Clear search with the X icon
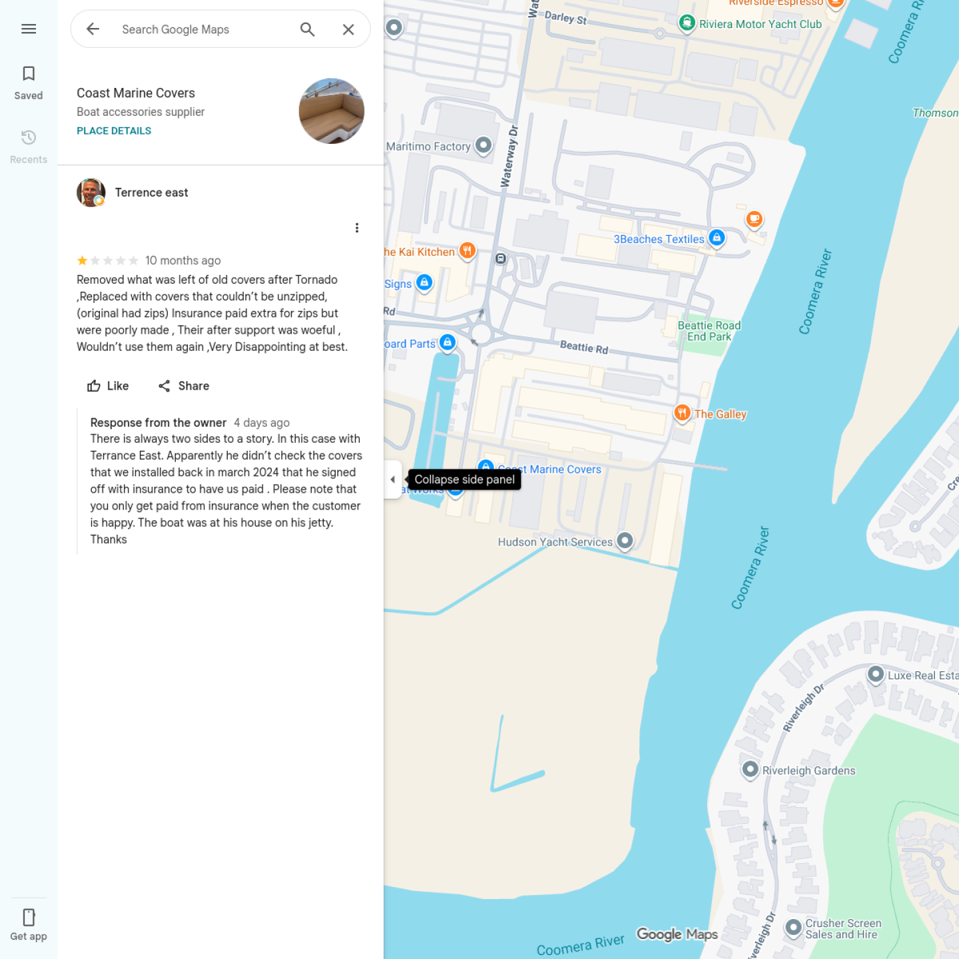Viewport: 959px width, 959px height. pyautogui.click(x=348, y=29)
